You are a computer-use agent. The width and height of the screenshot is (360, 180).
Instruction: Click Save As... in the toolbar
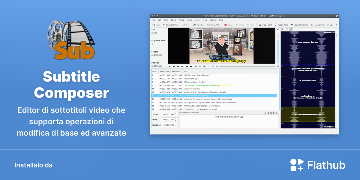point(198,25)
